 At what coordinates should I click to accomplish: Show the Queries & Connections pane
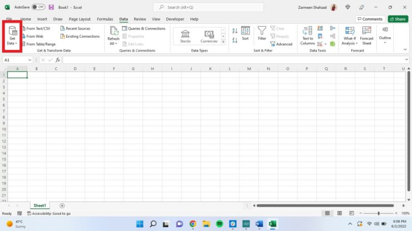pyautogui.click(x=144, y=28)
